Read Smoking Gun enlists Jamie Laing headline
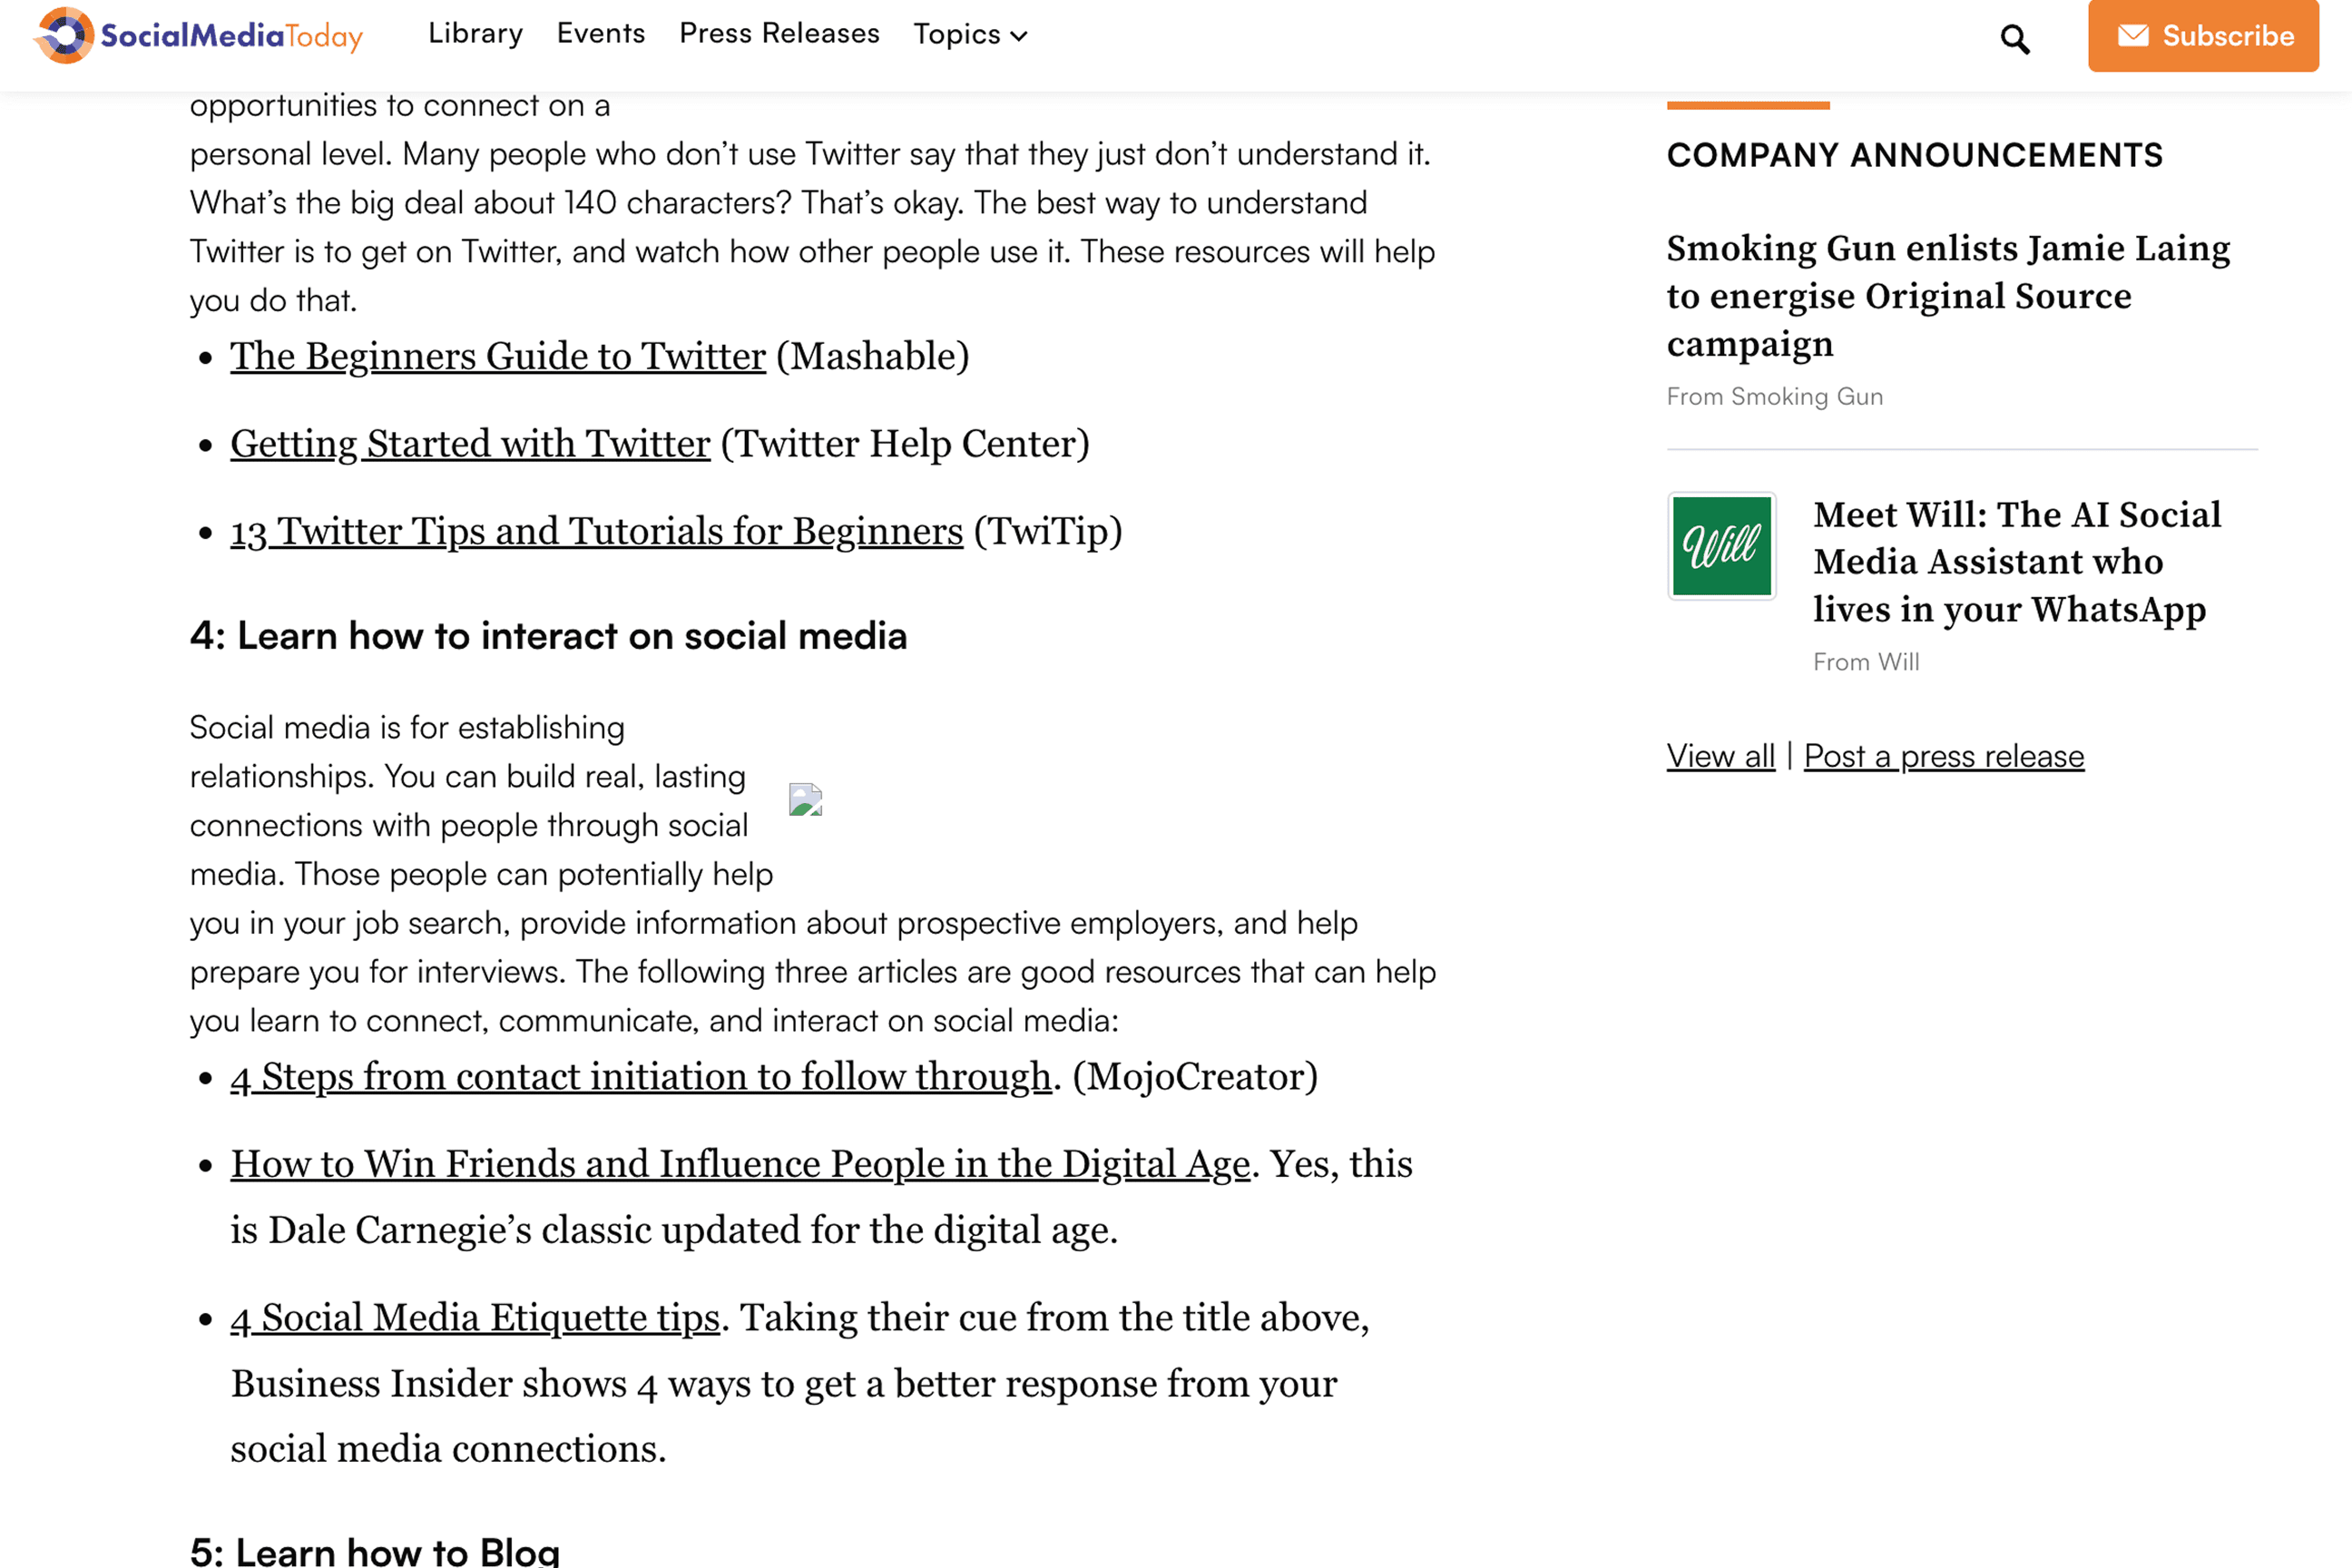 pos(1947,296)
